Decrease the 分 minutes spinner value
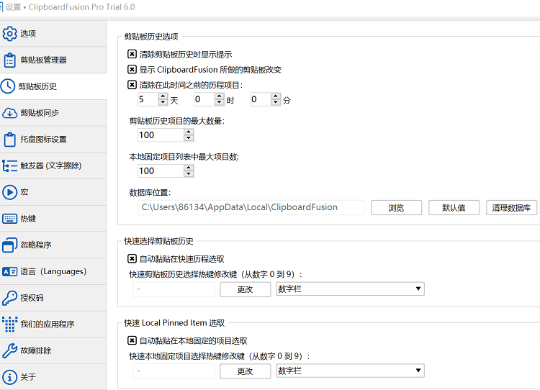540x390 pixels. click(x=276, y=102)
